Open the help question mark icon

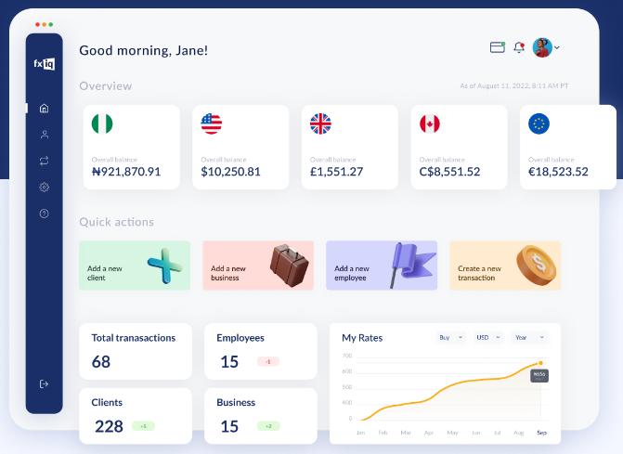click(45, 214)
